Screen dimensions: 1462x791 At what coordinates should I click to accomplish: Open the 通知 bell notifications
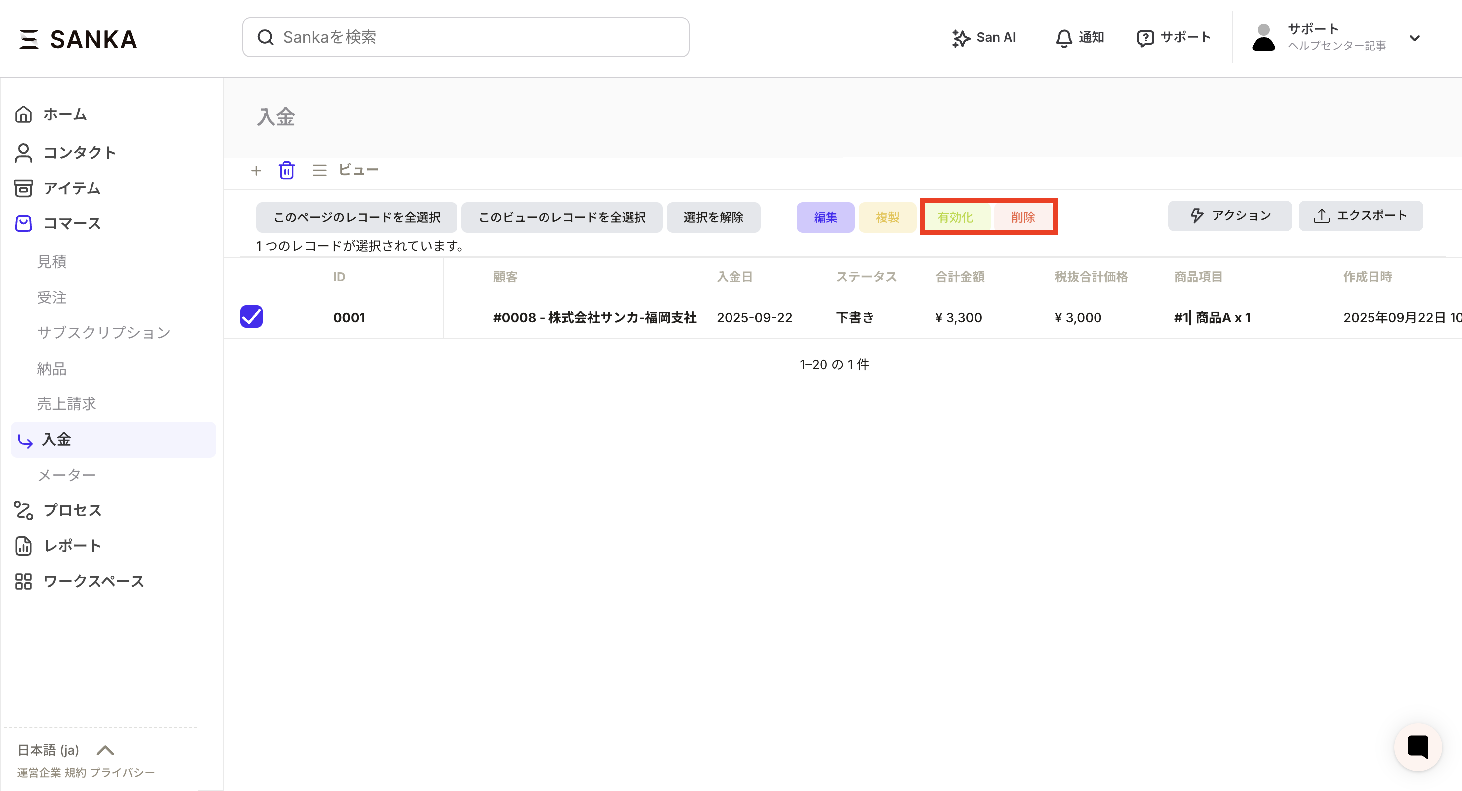pyautogui.click(x=1079, y=38)
